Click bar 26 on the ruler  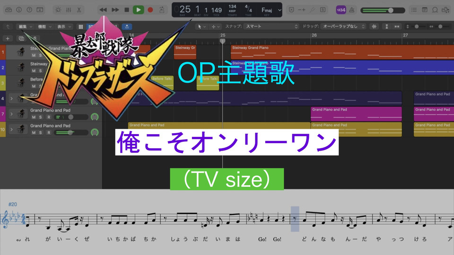pos(314,35)
